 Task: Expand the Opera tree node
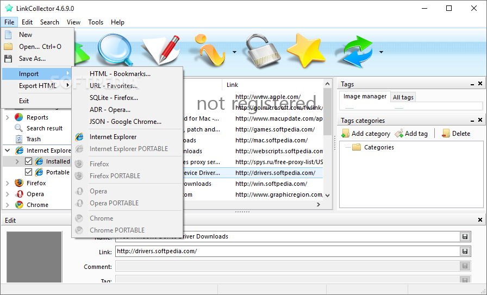tap(8, 194)
